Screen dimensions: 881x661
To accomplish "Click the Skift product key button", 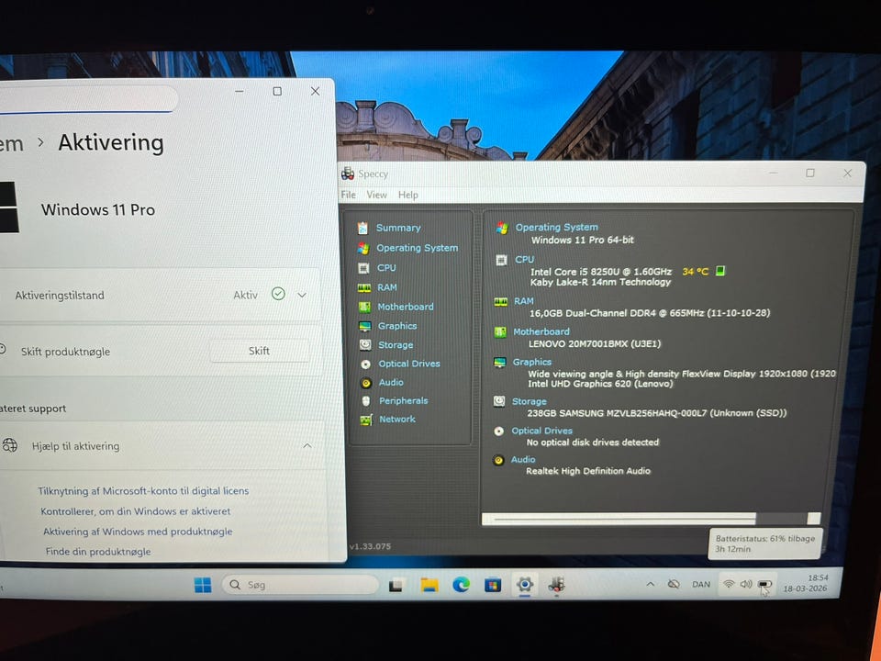I will [259, 351].
